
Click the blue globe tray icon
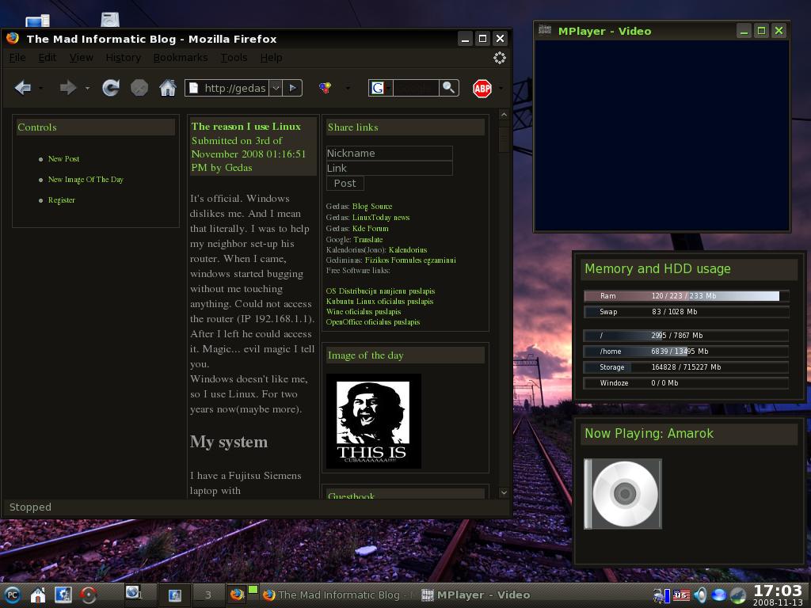pyautogui.click(x=718, y=595)
